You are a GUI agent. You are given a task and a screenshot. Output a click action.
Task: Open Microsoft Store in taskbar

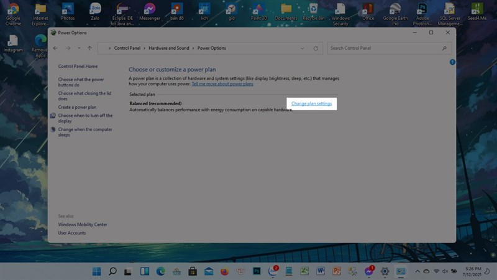point(193,271)
